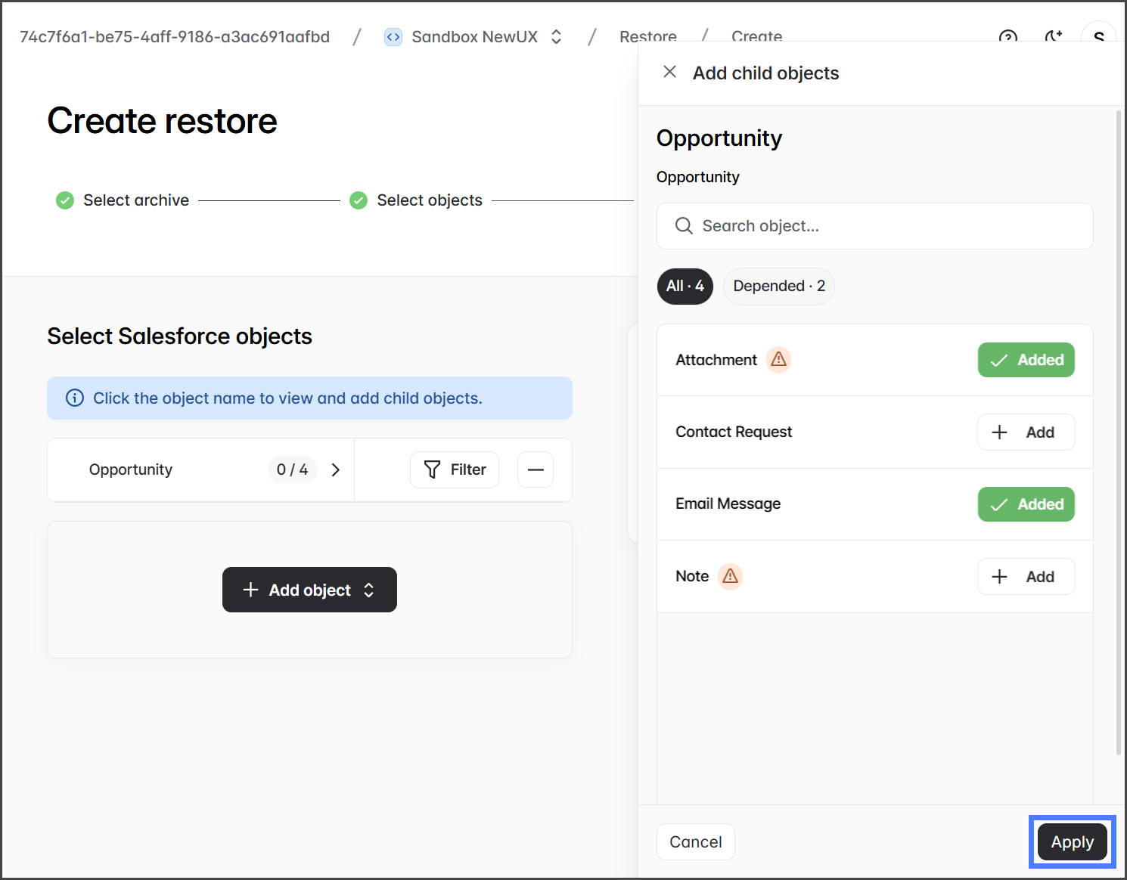Add the Note child object
Image resolution: width=1127 pixels, height=880 pixels.
pyautogui.click(x=1026, y=577)
